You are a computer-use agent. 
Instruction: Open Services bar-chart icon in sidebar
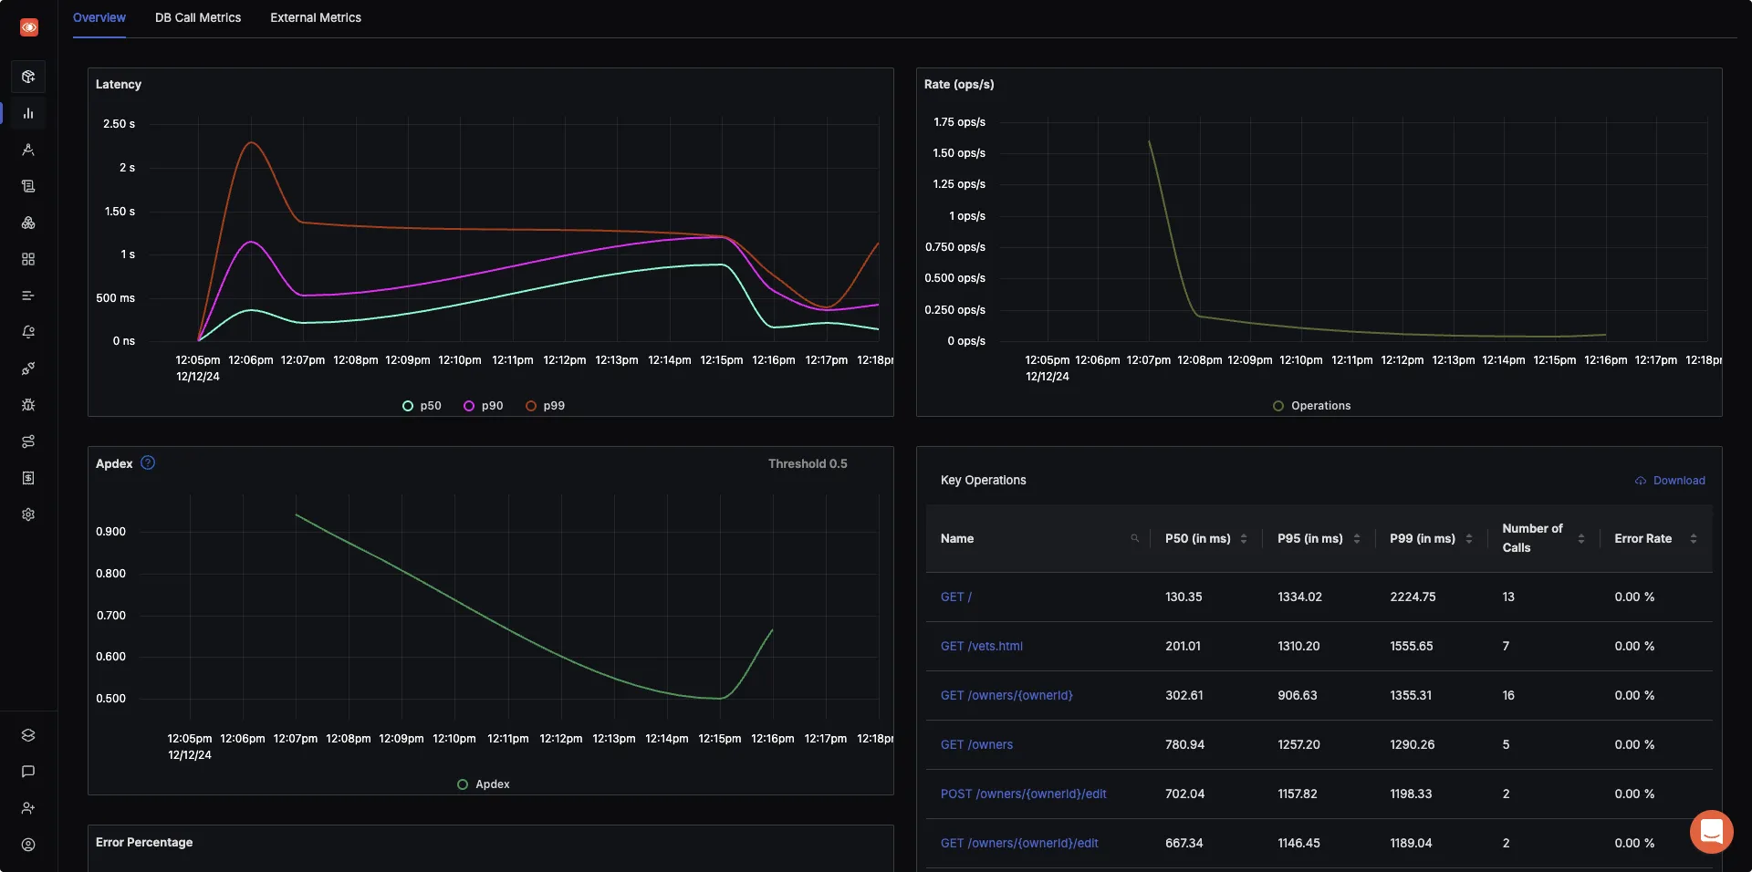tap(28, 113)
